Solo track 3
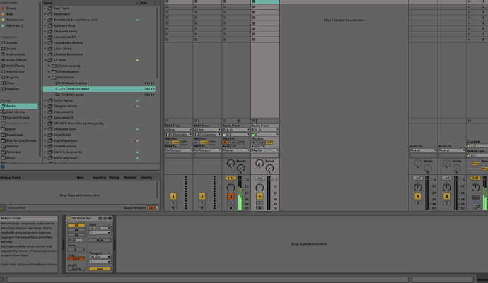 [231, 203]
